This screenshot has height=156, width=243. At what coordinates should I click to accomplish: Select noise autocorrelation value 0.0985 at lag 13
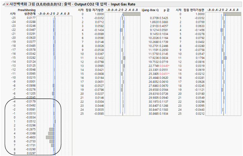[x=99, y=66]
